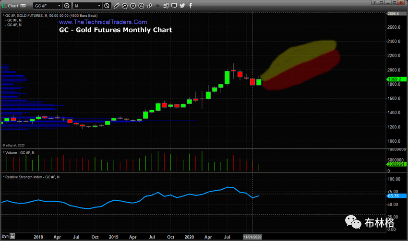Click the green 1869.2 price label
This screenshot has width=408, height=241.
click(x=397, y=79)
